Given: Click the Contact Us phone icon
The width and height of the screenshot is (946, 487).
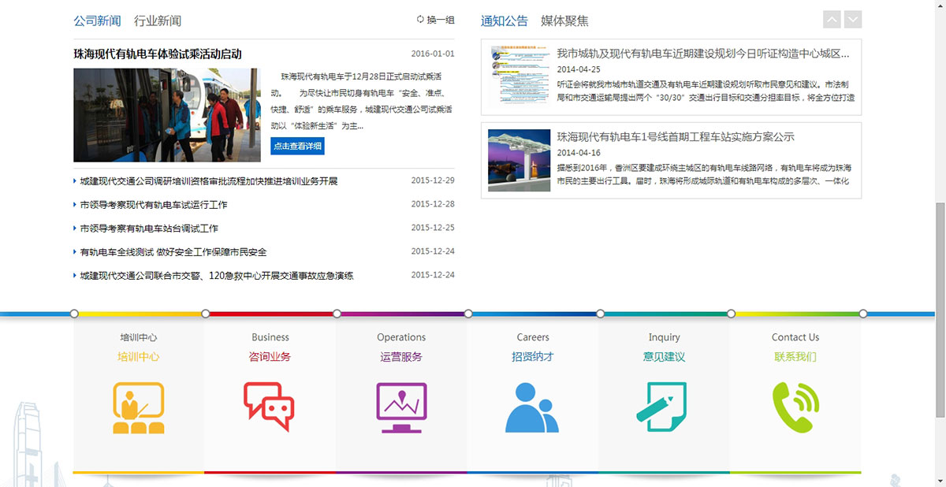Looking at the screenshot, I should (795, 407).
